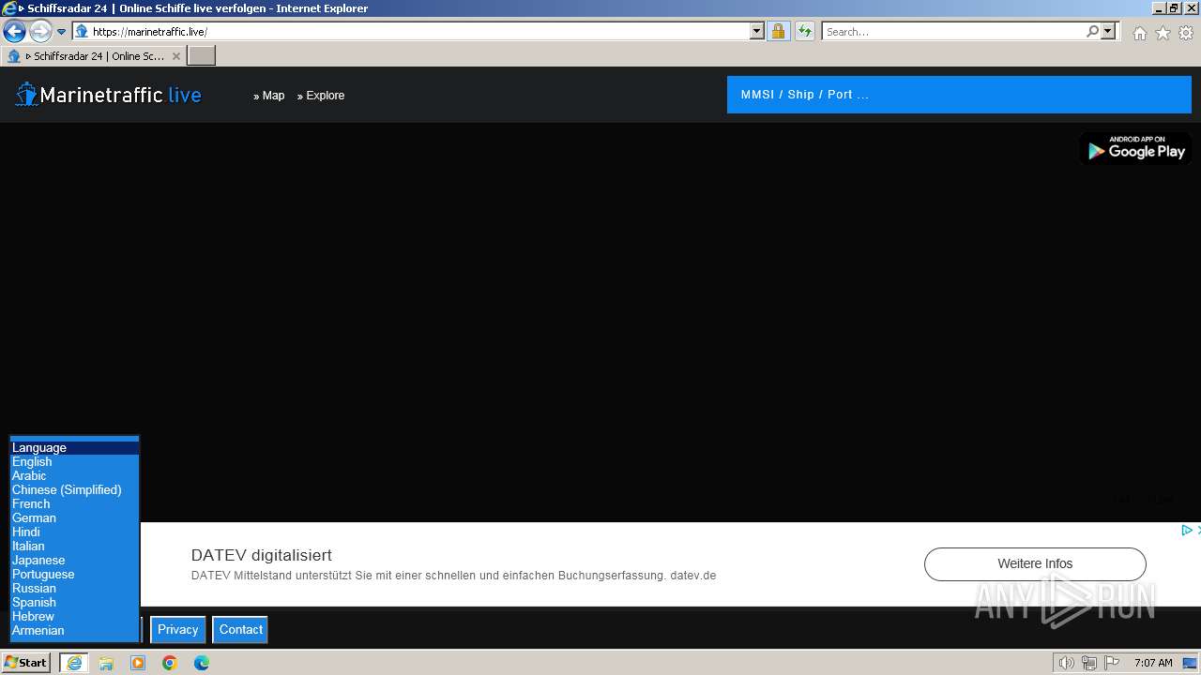Open the search provider dropdown arrow

coord(1108,31)
